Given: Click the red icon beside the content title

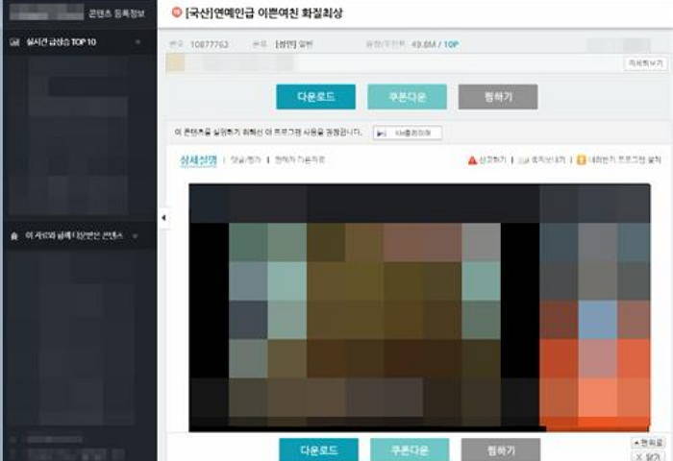Looking at the screenshot, I should click(176, 12).
